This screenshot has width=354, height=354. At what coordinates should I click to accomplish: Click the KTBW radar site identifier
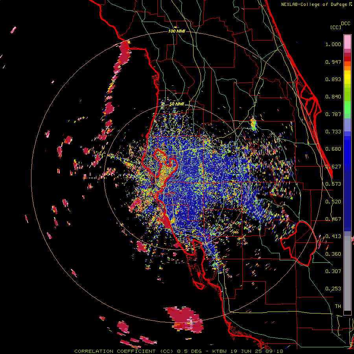pos(219,351)
